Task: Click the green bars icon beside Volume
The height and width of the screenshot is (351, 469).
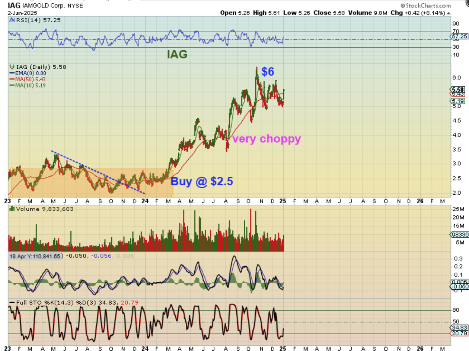Action: 11,209
